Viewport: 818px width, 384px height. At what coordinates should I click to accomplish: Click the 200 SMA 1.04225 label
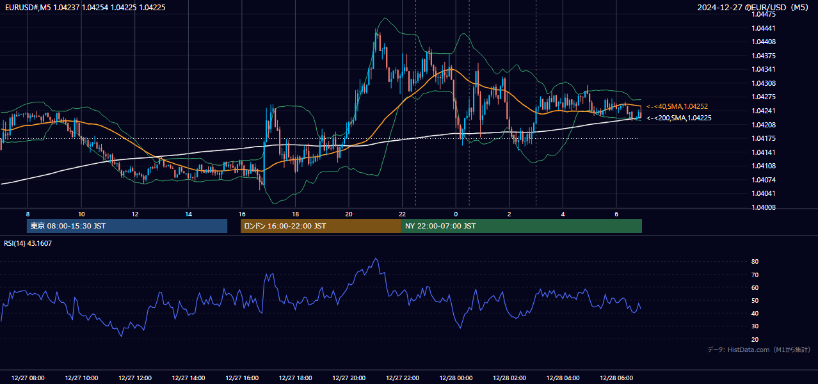click(x=679, y=118)
